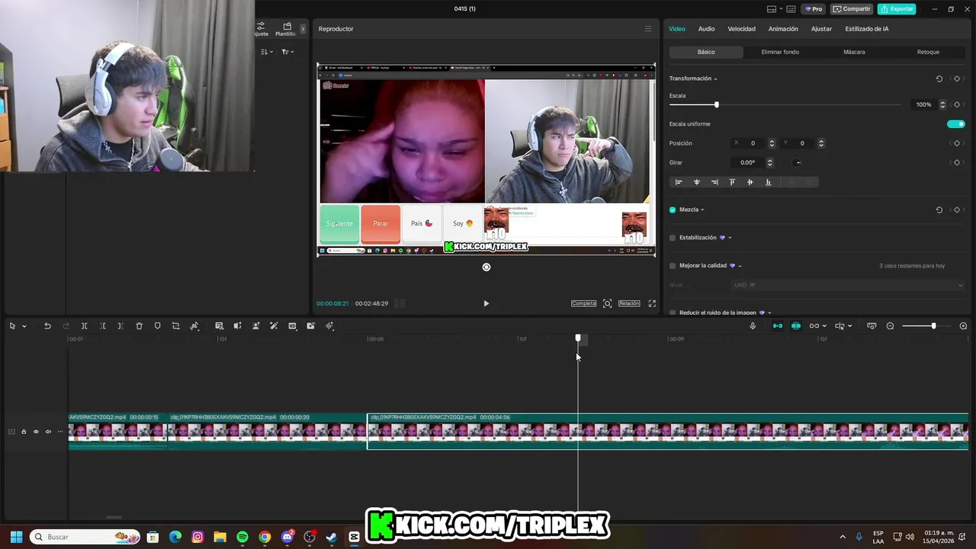This screenshot has height=549, width=976.
Task: Reset the Transformación settings
Action: tap(939, 79)
